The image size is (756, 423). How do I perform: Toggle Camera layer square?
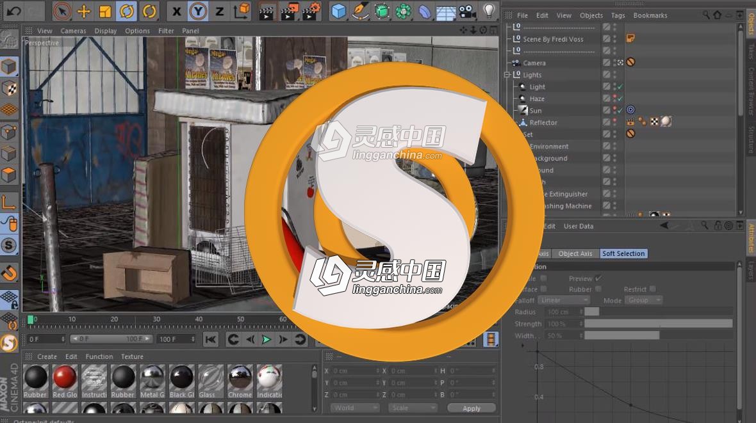click(x=607, y=63)
